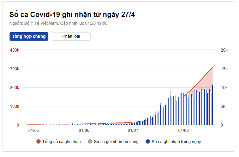Click the 01/05 date label

34,130
